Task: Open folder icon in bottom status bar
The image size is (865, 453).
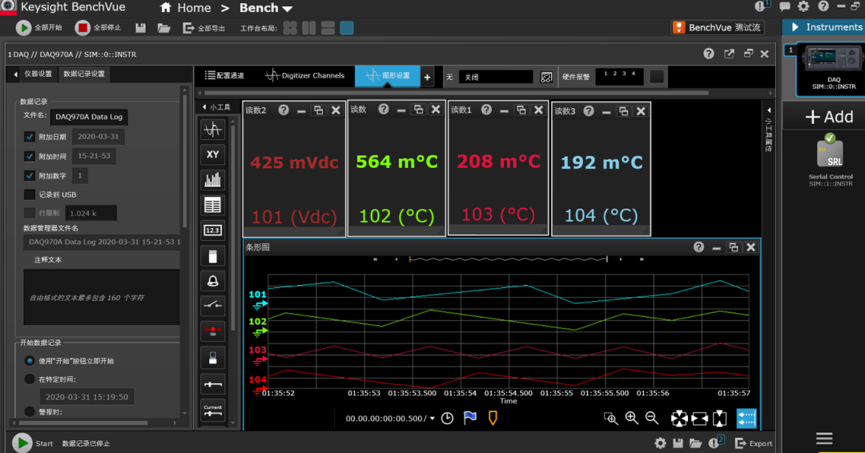Action: [695, 443]
